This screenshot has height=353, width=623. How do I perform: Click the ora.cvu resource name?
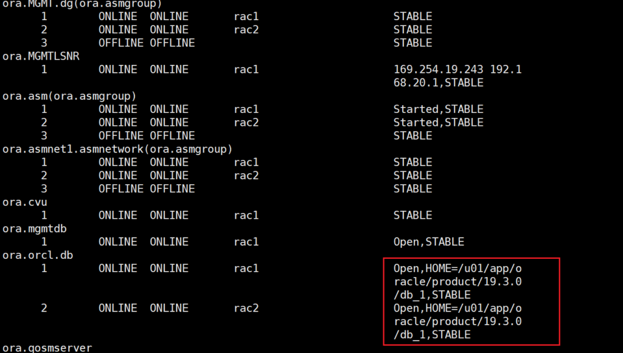click(24, 202)
